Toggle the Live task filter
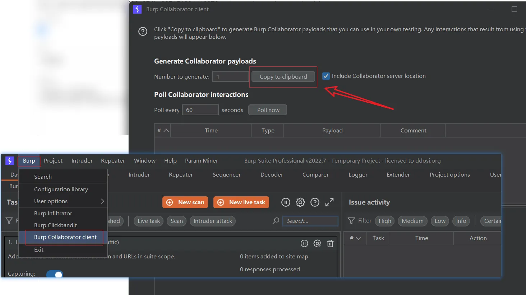The image size is (526, 295). 149,221
